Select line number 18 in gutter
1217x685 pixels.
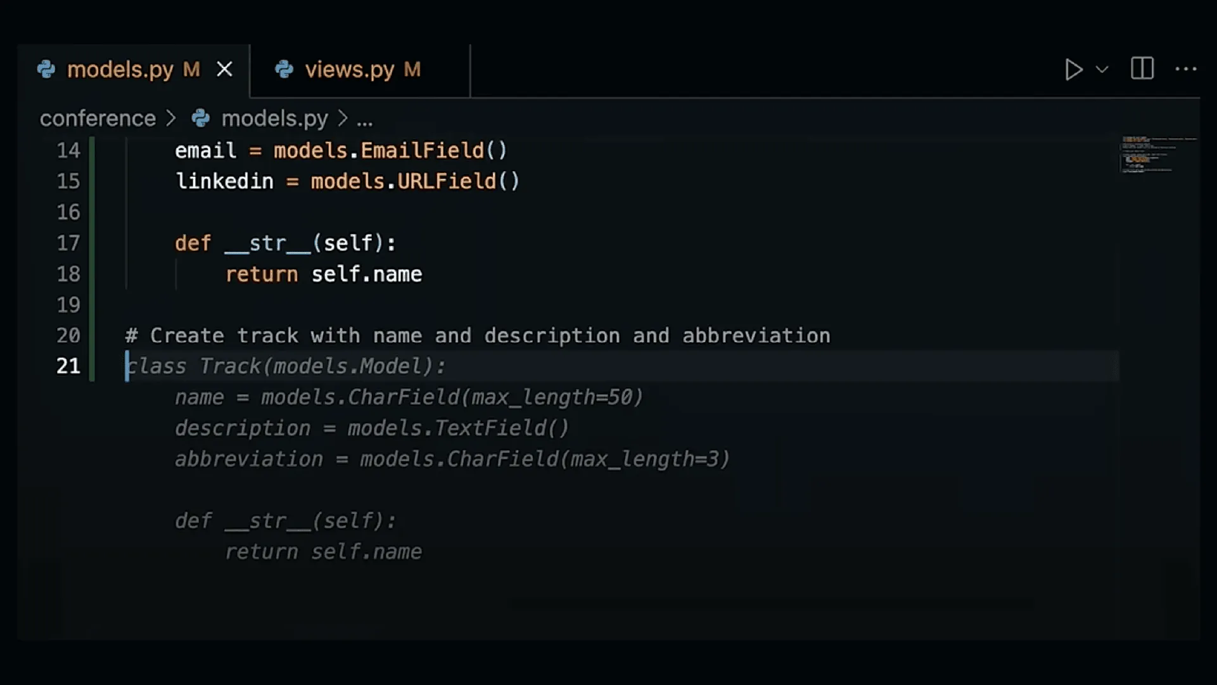click(x=68, y=274)
